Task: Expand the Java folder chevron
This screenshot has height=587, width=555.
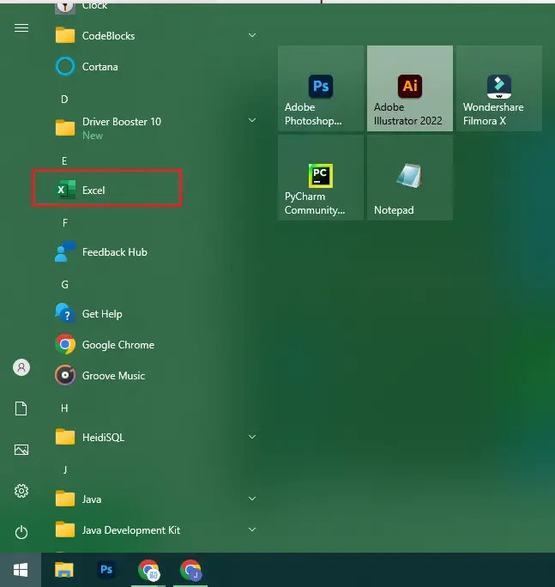Action: [252, 499]
